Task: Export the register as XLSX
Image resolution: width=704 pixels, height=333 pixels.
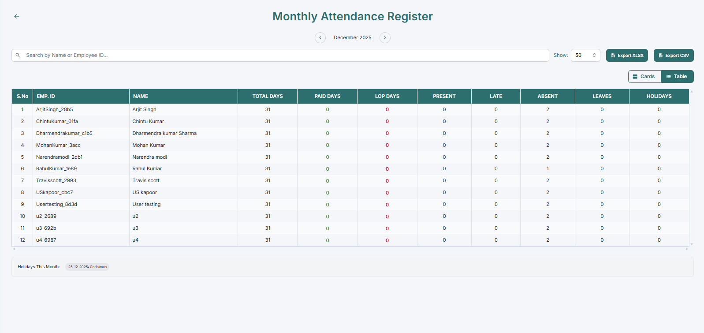Action: (x=627, y=56)
